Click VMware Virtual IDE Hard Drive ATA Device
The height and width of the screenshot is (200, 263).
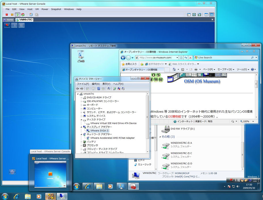point(113,123)
